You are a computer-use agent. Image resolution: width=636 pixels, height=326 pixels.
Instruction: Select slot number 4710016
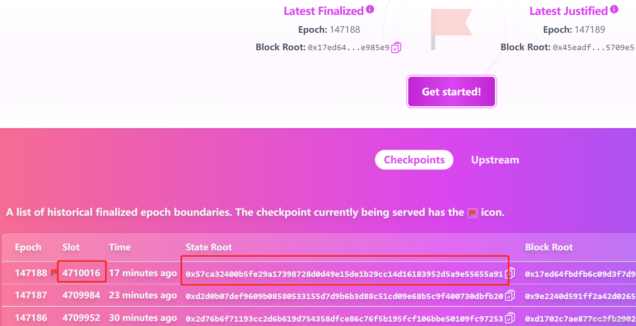[x=81, y=273]
